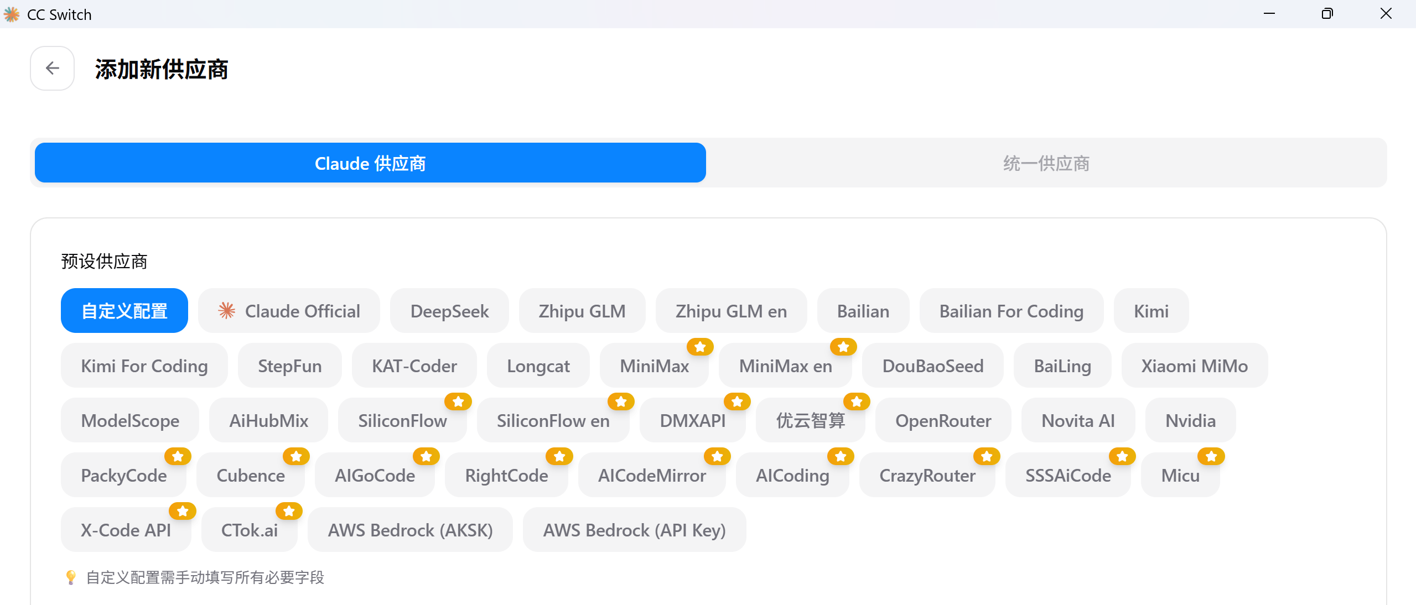The height and width of the screenshot is (605, 1416).
Task: Click the star badge on RightCode
Action: point(559,456)
